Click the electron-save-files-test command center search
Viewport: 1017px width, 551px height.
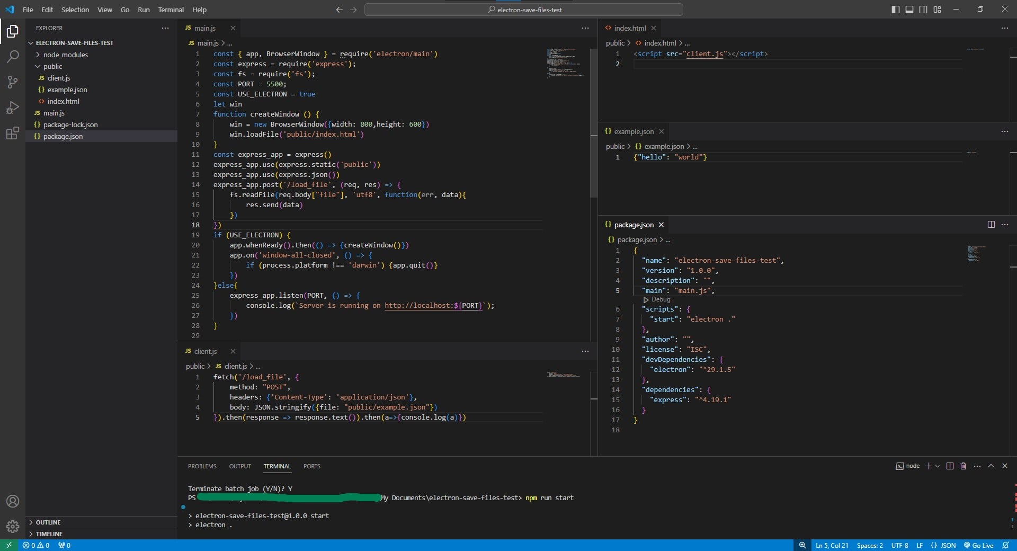[524, 10]
